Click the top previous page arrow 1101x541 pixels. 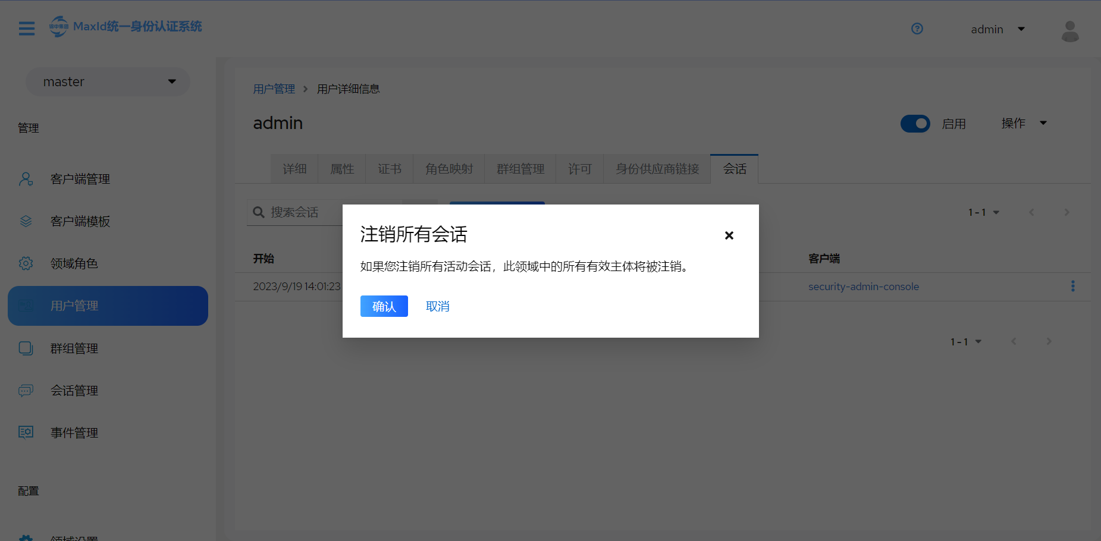pos(1031,212)
